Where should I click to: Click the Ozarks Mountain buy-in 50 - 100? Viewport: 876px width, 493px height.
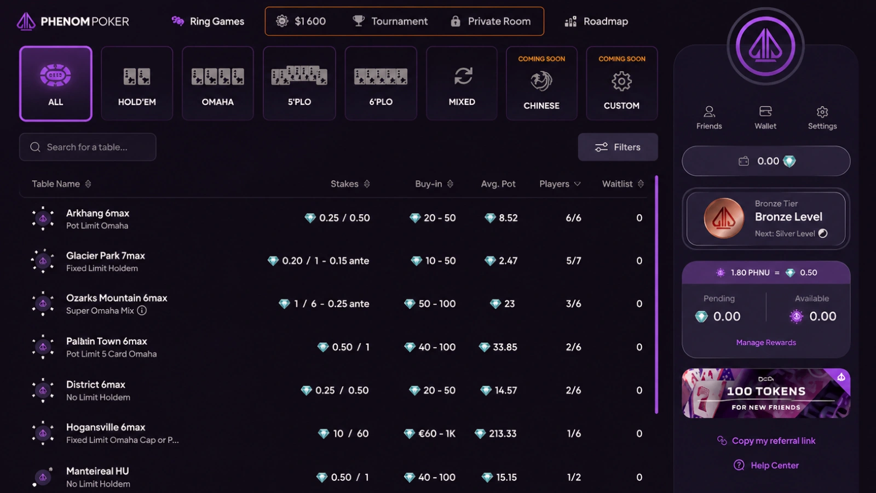click(430, 304)
